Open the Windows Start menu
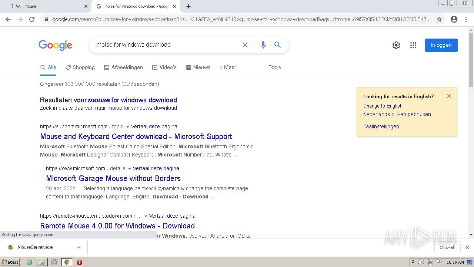Viewport: 474px width, 267px height. 10,262
